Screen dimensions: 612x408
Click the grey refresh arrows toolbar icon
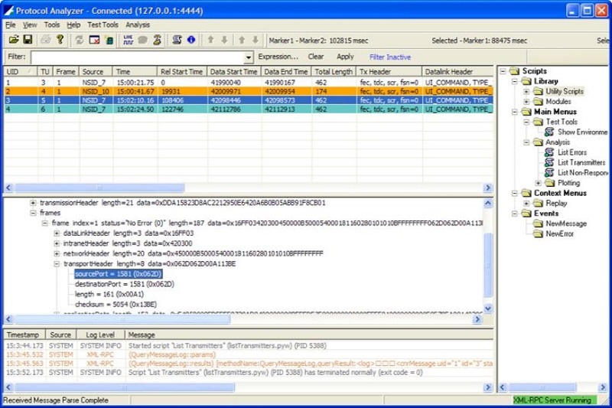click(80, 40)
